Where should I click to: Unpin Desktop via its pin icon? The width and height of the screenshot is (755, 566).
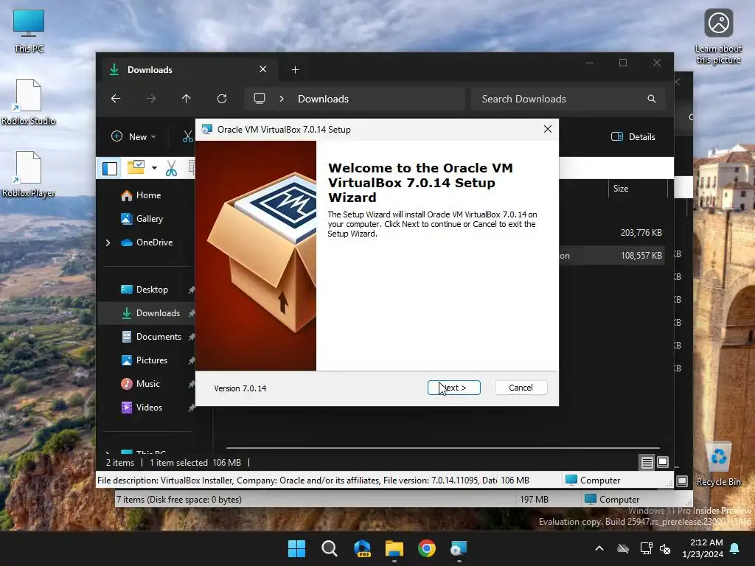191,290
